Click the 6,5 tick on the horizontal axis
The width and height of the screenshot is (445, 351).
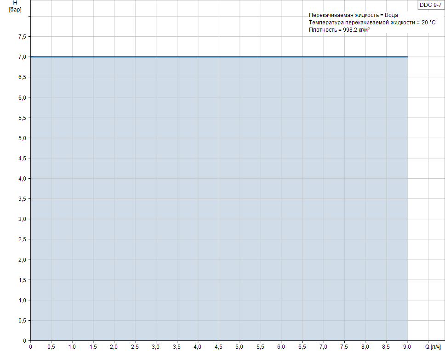(302, 347)
